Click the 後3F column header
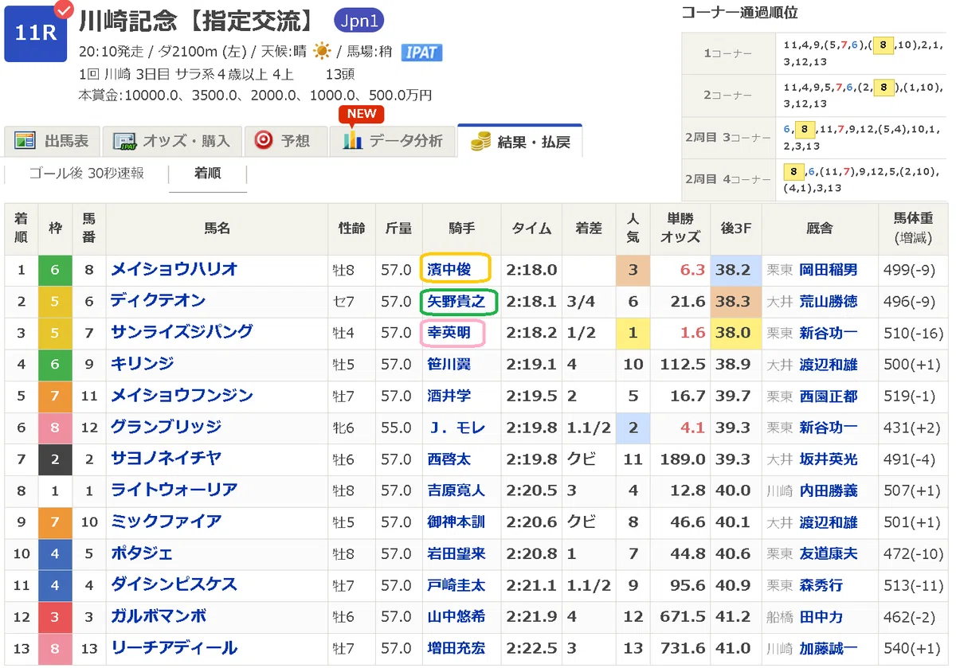Screen dimensions: 956x668 click(737, 229)
